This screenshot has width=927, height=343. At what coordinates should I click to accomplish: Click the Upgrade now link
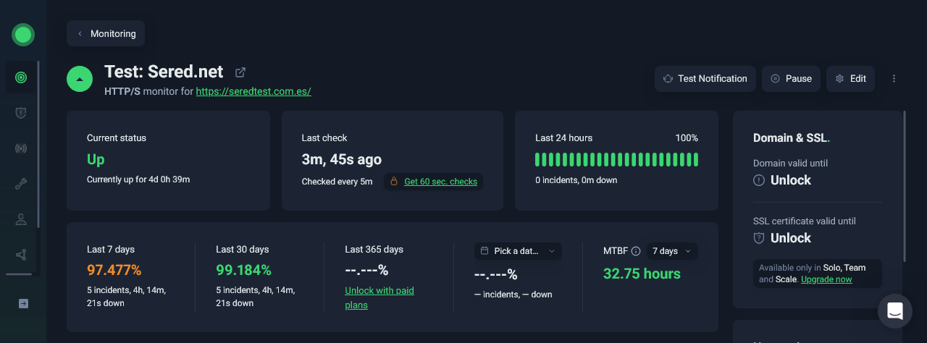826,279
